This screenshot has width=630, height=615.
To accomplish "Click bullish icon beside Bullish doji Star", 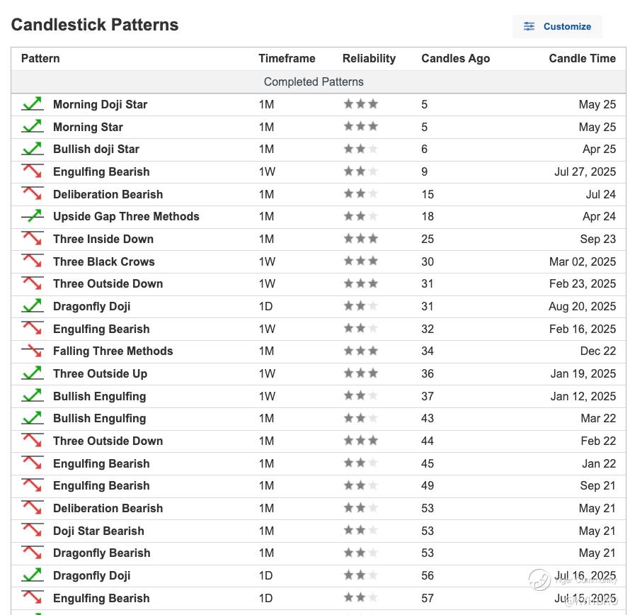I will [32, 149].
